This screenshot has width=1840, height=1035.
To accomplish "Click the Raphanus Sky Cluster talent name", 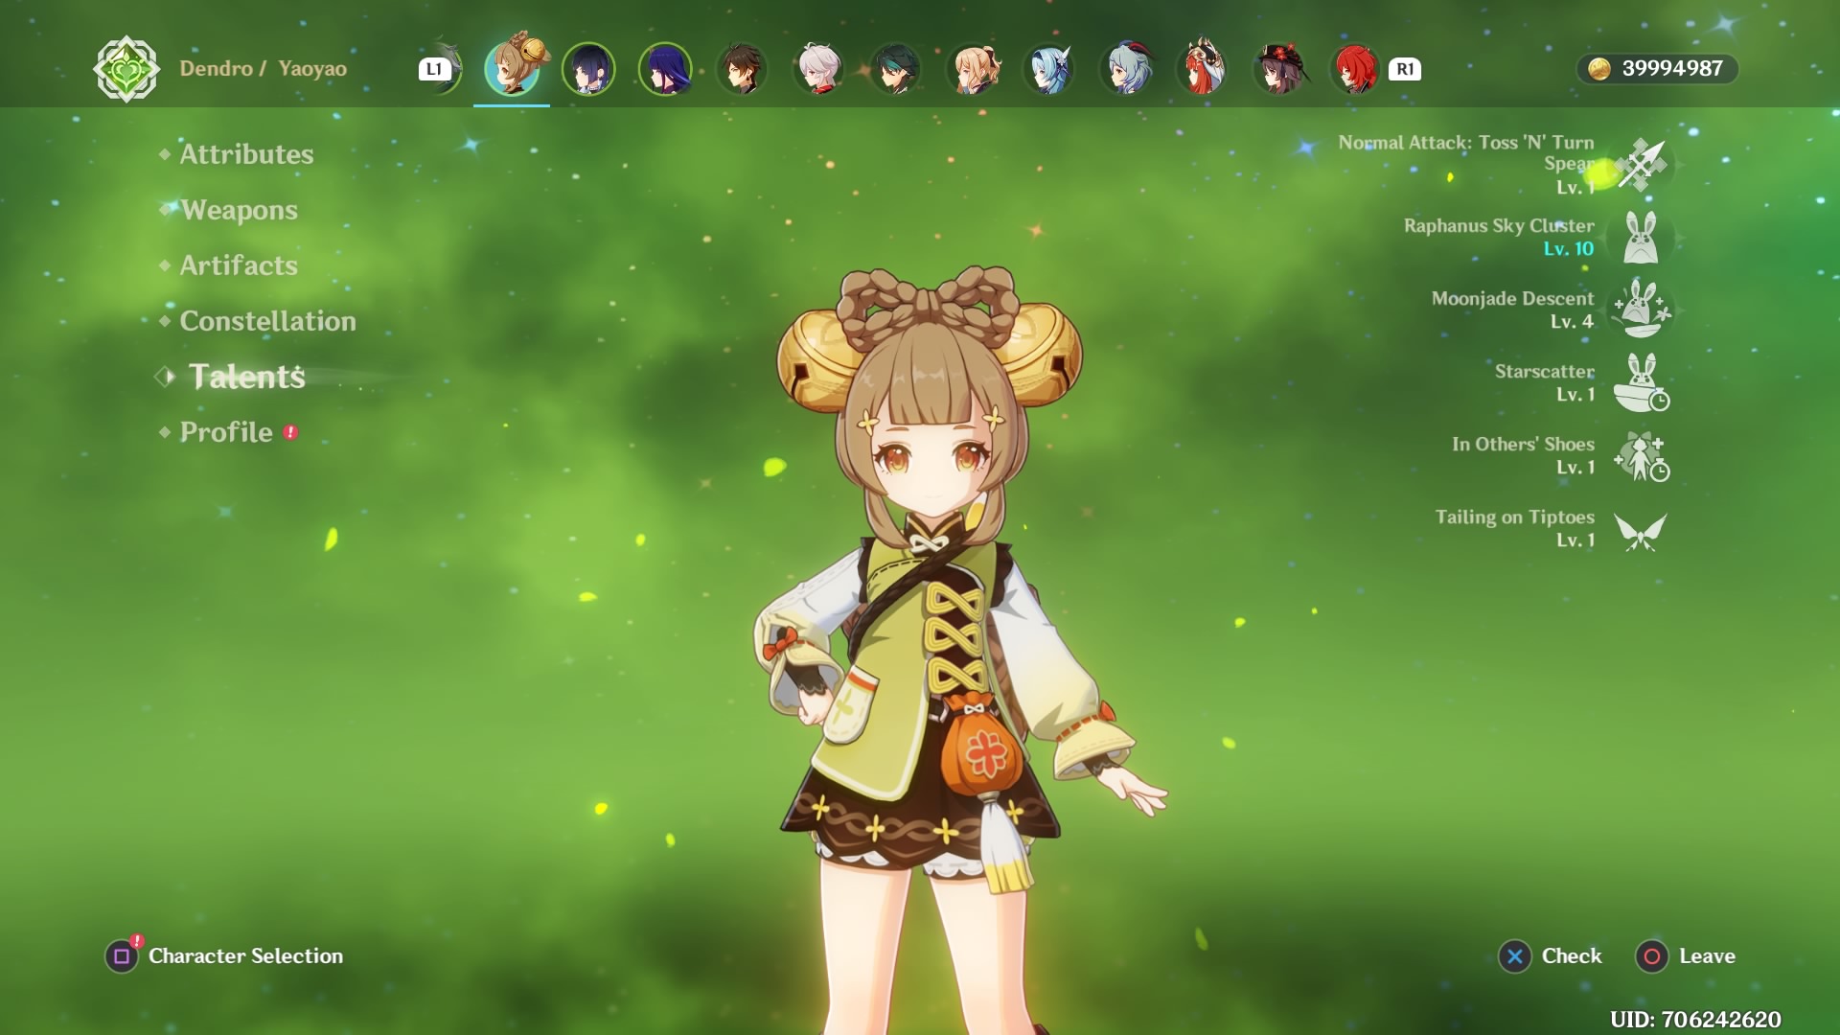I will click(1499, 225).
